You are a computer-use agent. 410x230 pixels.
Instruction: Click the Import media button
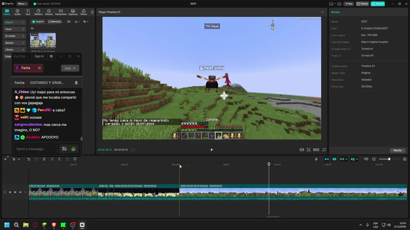pos(37,22)
